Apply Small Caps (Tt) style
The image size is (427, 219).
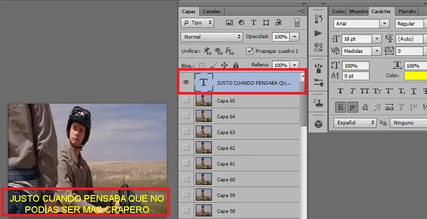coord(377,91)
